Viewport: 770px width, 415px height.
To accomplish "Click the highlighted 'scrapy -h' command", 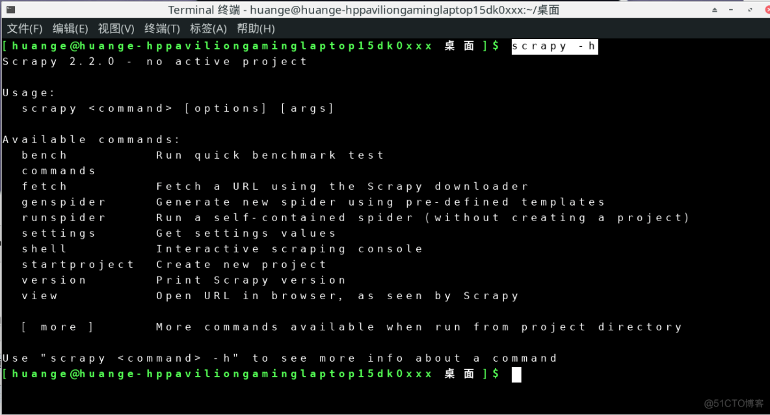I will pos(555,46).
